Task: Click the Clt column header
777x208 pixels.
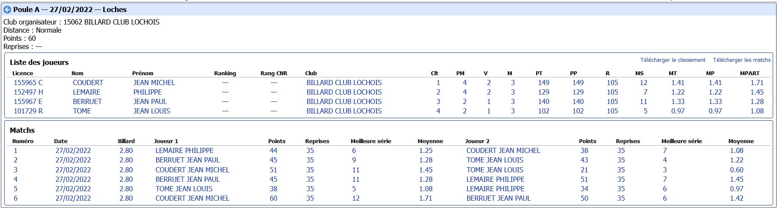Action: (x=434, y=73)
